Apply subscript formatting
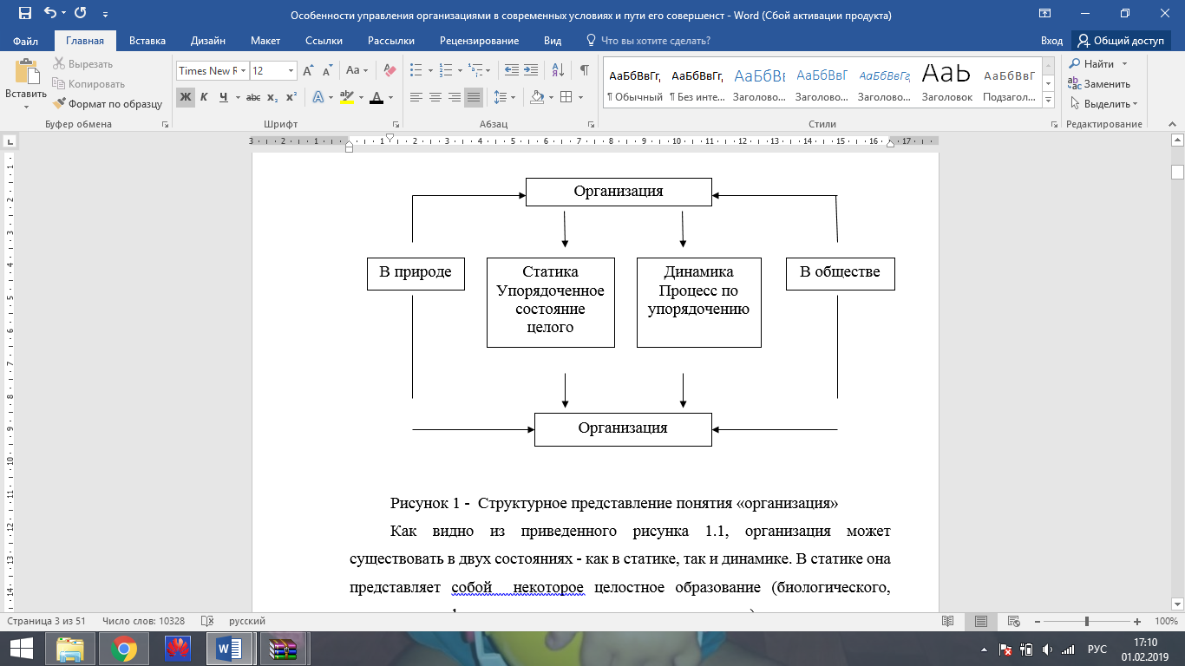 pyautogui.click(x=272, y=97)
